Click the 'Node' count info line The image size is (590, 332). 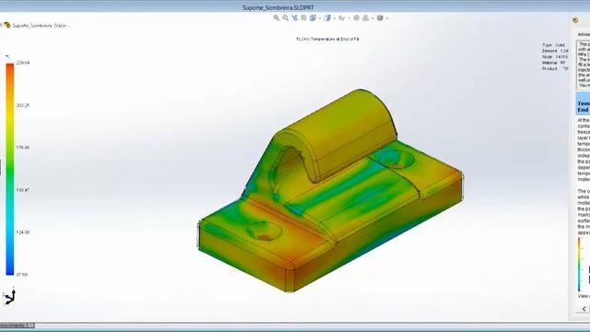click(555, 57)
